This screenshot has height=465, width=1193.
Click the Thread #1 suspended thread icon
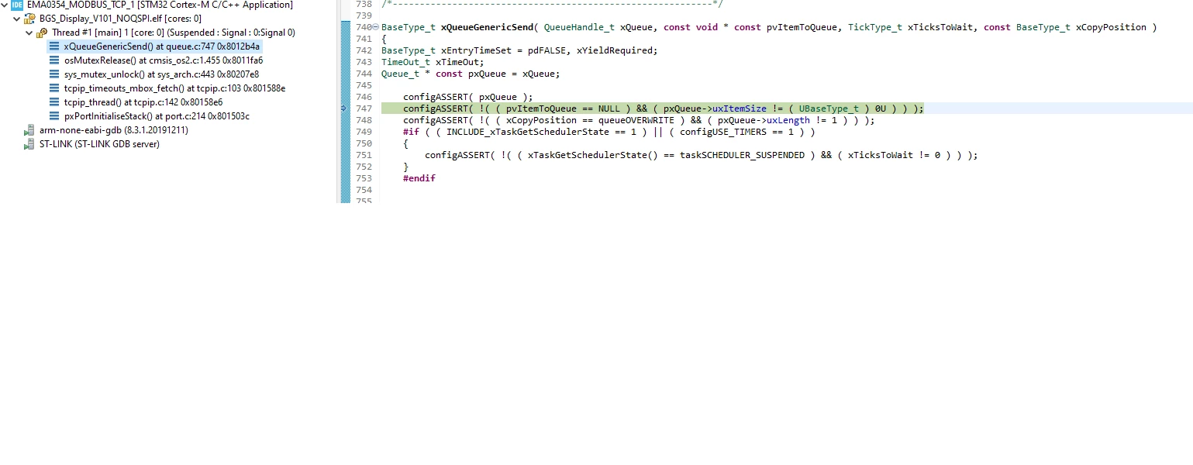click(x=42, y=33)
